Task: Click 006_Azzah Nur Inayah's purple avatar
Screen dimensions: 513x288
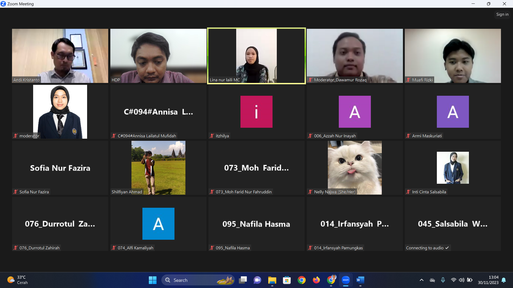Action: (x=355, y=112)
